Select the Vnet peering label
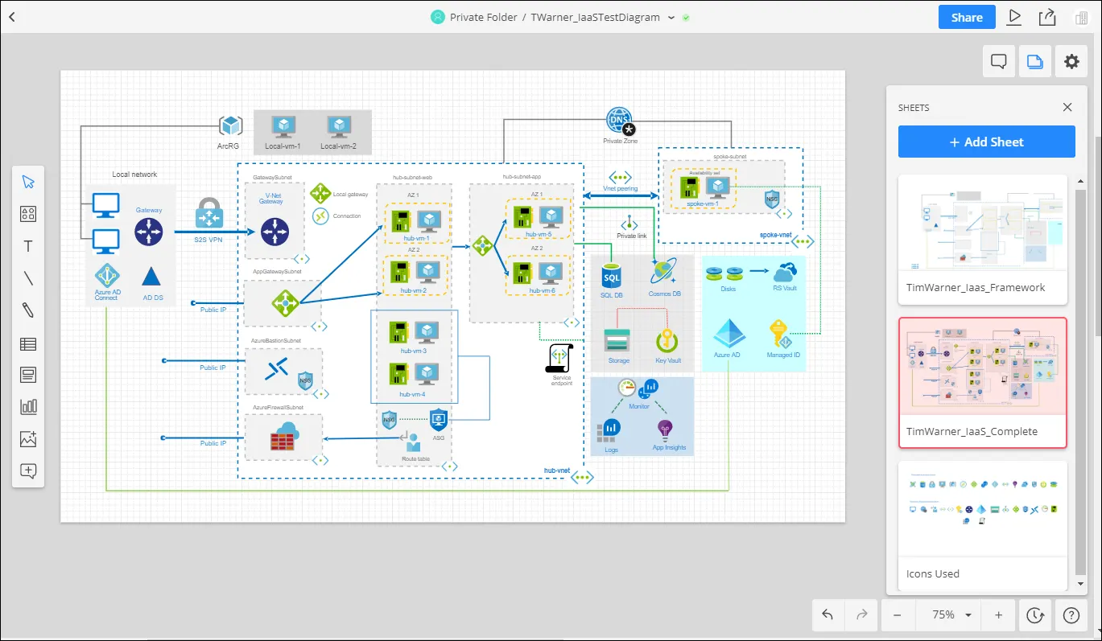 point(621,189)
